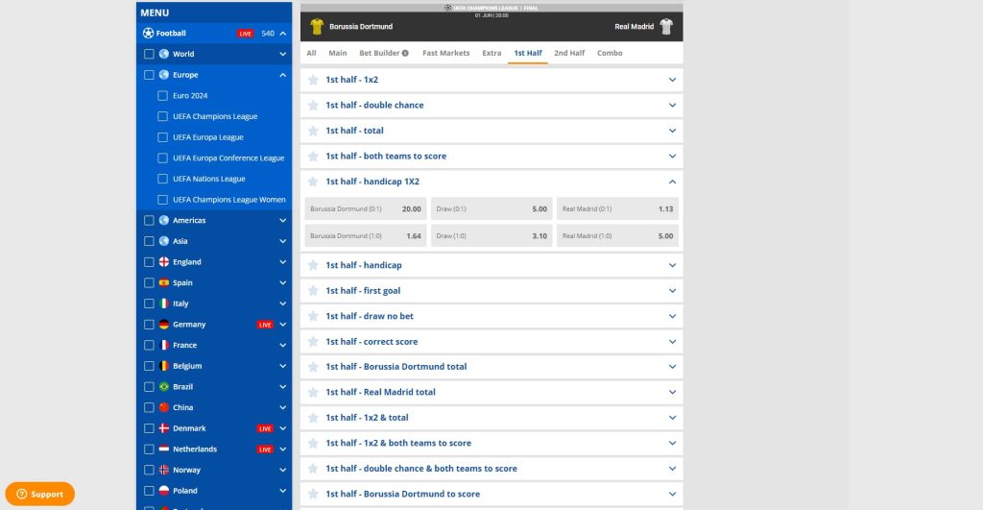Screen dimensions: 983x510
Task: Star 1st half - double chance & both teams
Action: 313,469
